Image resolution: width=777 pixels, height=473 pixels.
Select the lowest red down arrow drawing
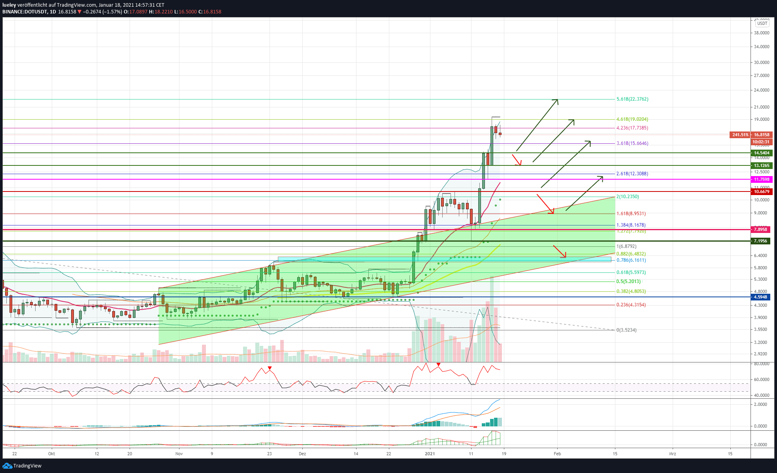560,252
